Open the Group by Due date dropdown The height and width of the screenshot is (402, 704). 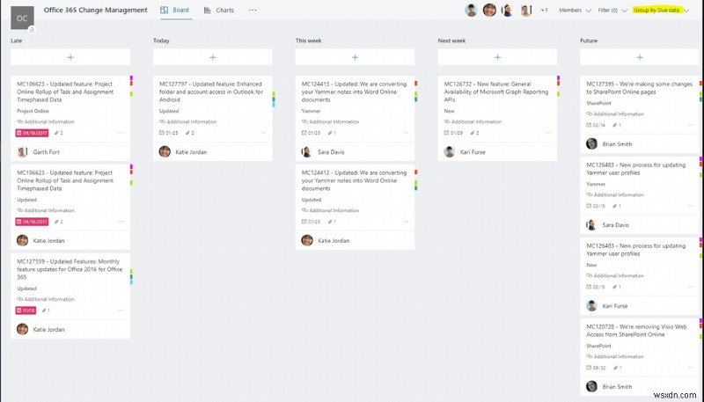(x=661, y=10)
